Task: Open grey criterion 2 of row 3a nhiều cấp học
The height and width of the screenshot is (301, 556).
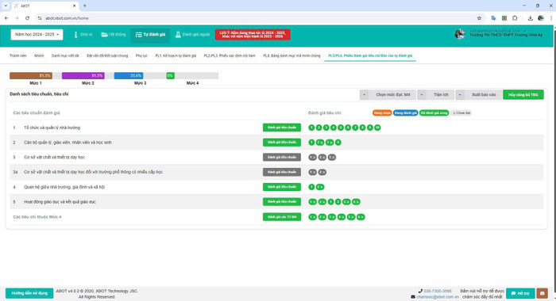Action: tap(322, 172)
